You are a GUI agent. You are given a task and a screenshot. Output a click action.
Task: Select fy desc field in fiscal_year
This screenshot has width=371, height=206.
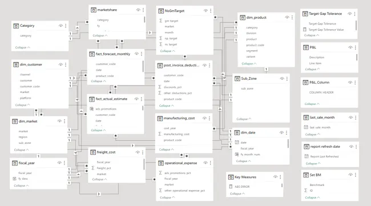pos(23,179)
